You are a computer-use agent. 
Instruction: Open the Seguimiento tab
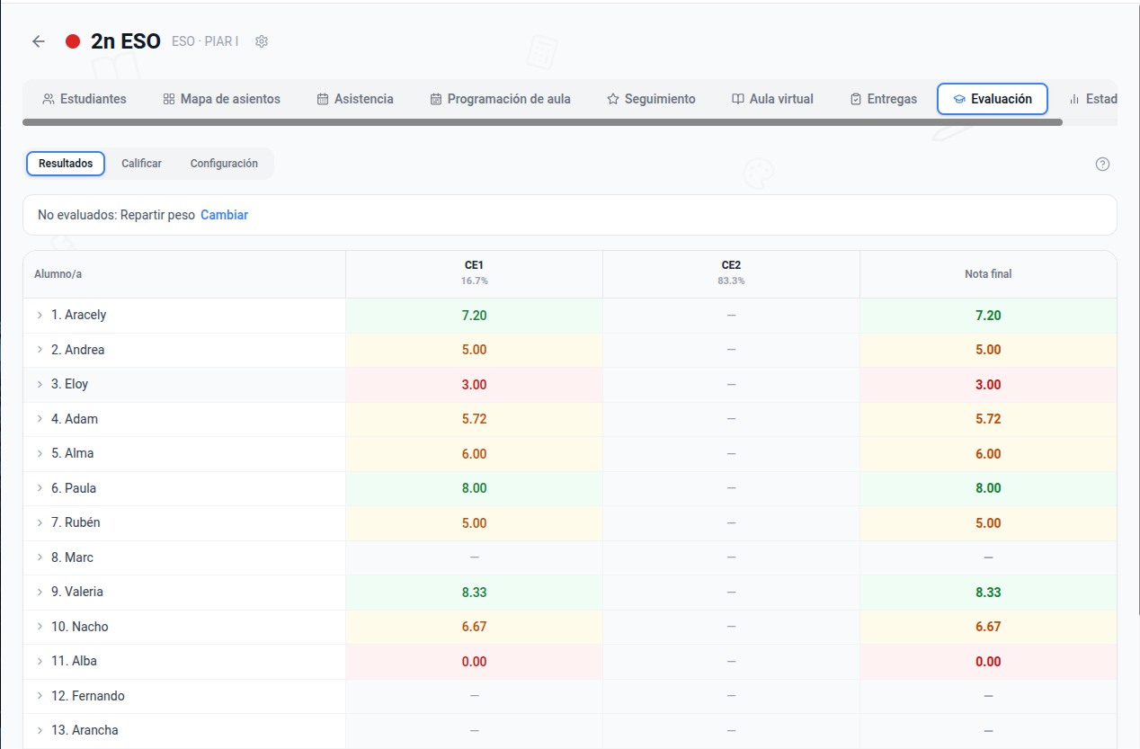(x=651, y=99)
